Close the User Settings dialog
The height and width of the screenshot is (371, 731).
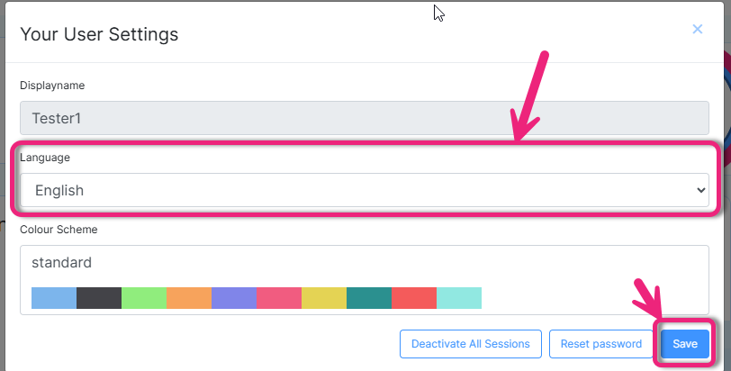click(697, 29)
